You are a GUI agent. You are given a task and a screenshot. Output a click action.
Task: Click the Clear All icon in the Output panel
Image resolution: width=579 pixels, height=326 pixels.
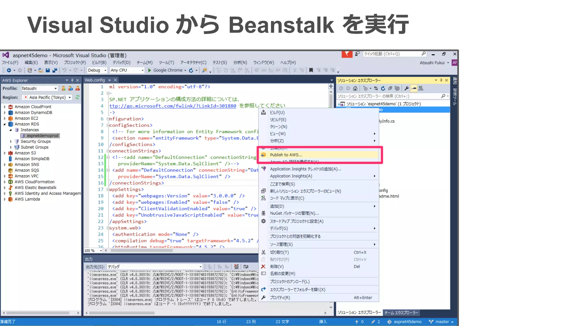point(236,267)
